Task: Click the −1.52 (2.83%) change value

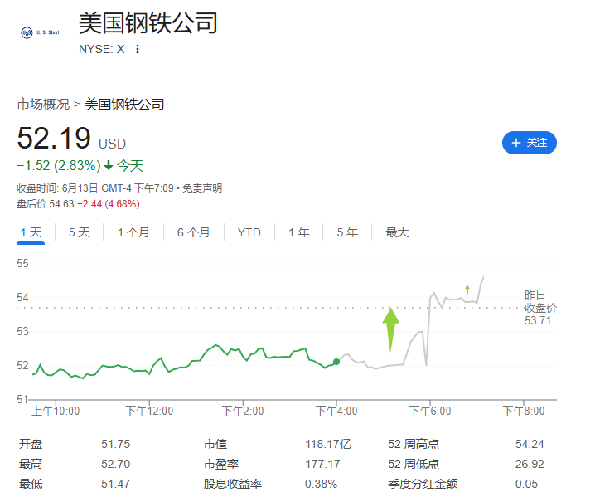Action: 59,166
